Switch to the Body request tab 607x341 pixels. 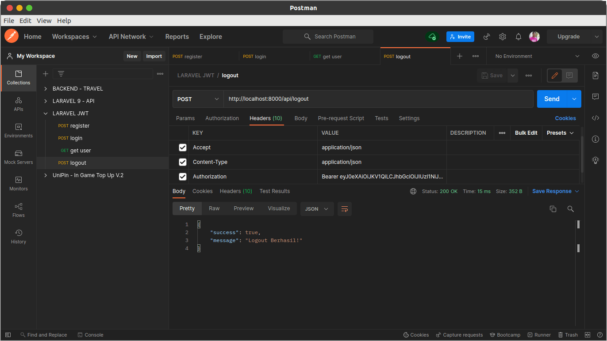[301, 118]
